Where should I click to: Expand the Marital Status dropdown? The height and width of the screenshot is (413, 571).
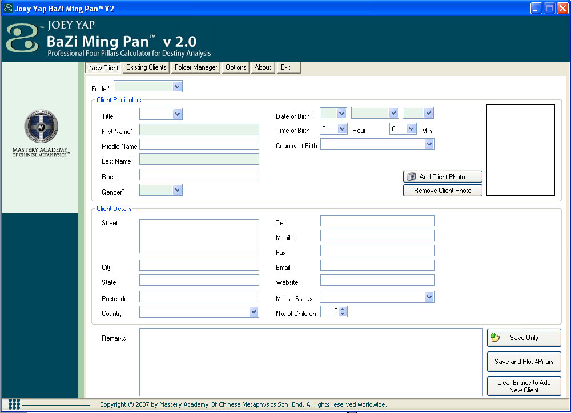[429, 297]
